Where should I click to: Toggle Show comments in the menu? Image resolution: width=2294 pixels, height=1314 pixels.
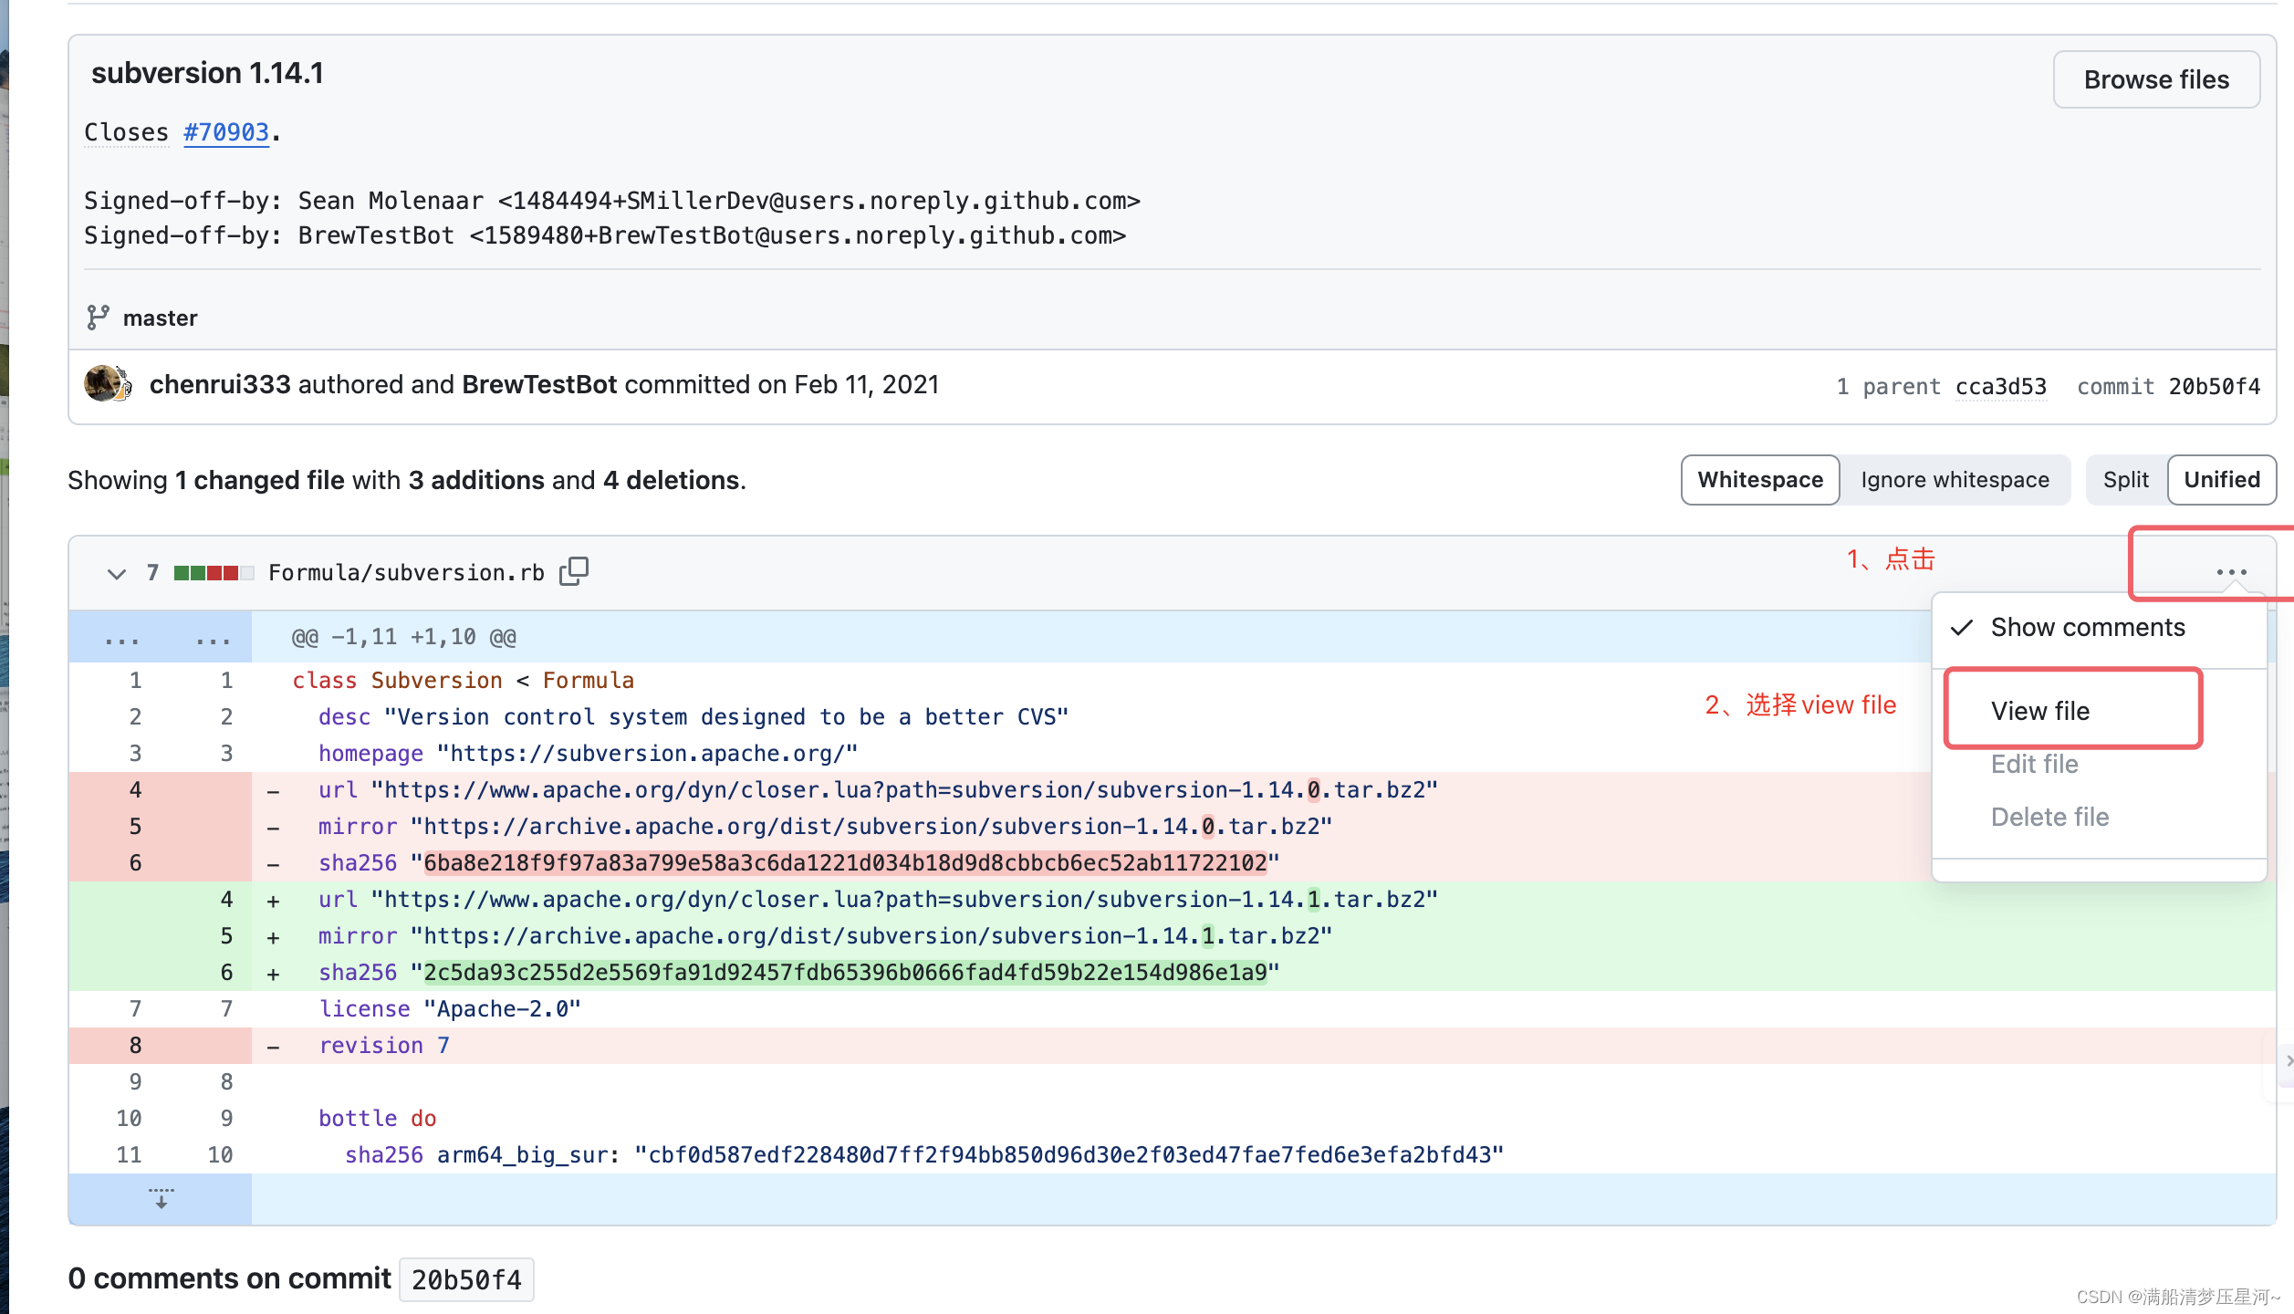[2086, 627]
